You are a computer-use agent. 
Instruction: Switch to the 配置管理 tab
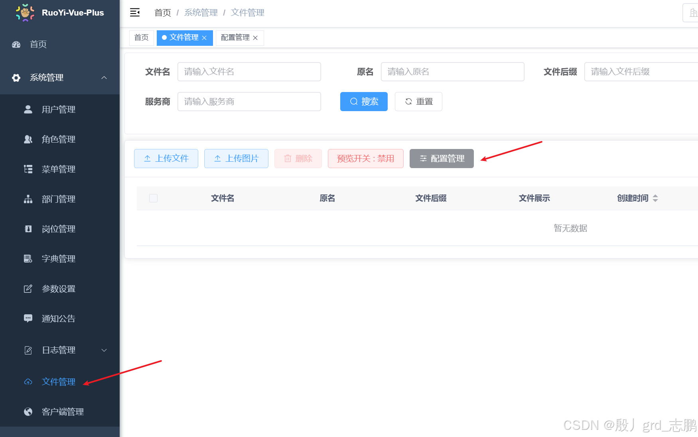240,38
